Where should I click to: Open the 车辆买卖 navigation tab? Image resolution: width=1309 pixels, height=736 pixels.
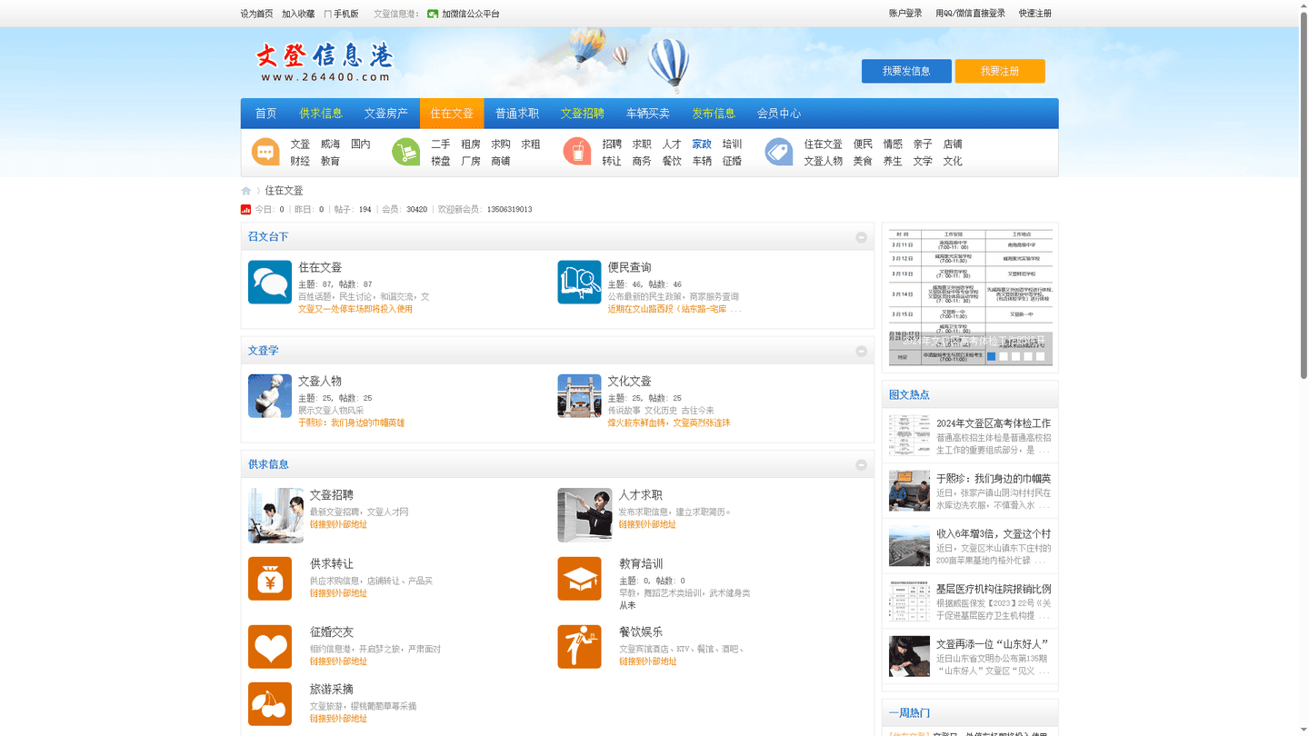[x=648, y=114]
